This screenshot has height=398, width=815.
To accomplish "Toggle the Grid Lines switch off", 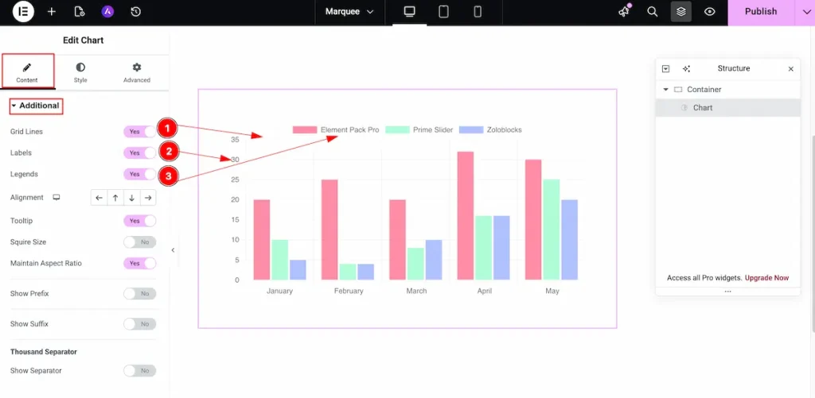I will [x=139, y=132].
